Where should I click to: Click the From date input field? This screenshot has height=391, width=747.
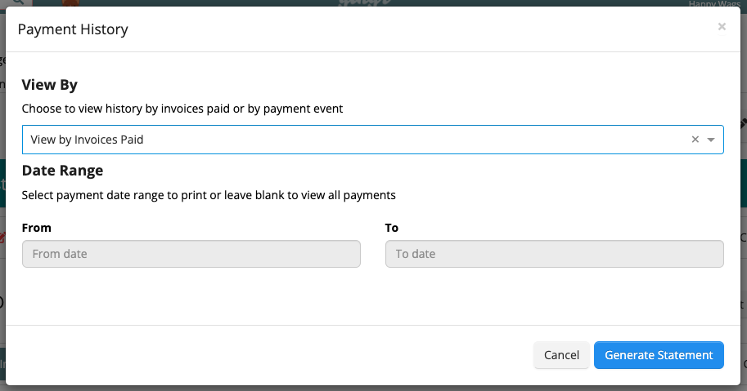point(191,254)
